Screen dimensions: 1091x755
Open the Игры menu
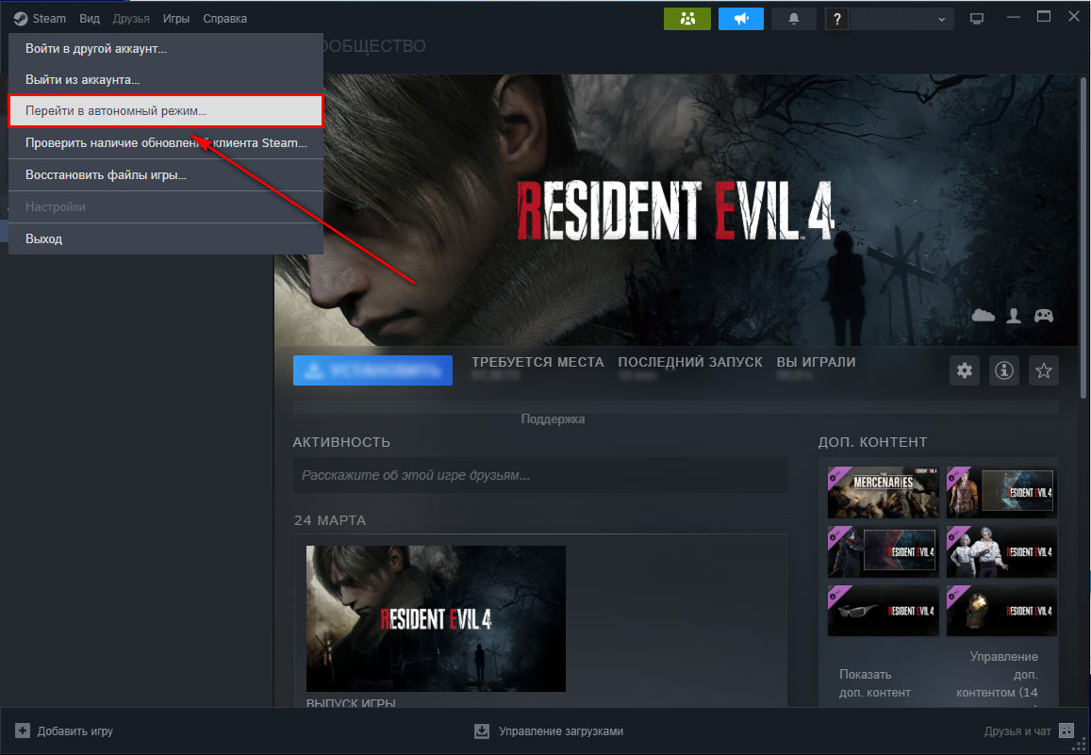coord(176,19)
